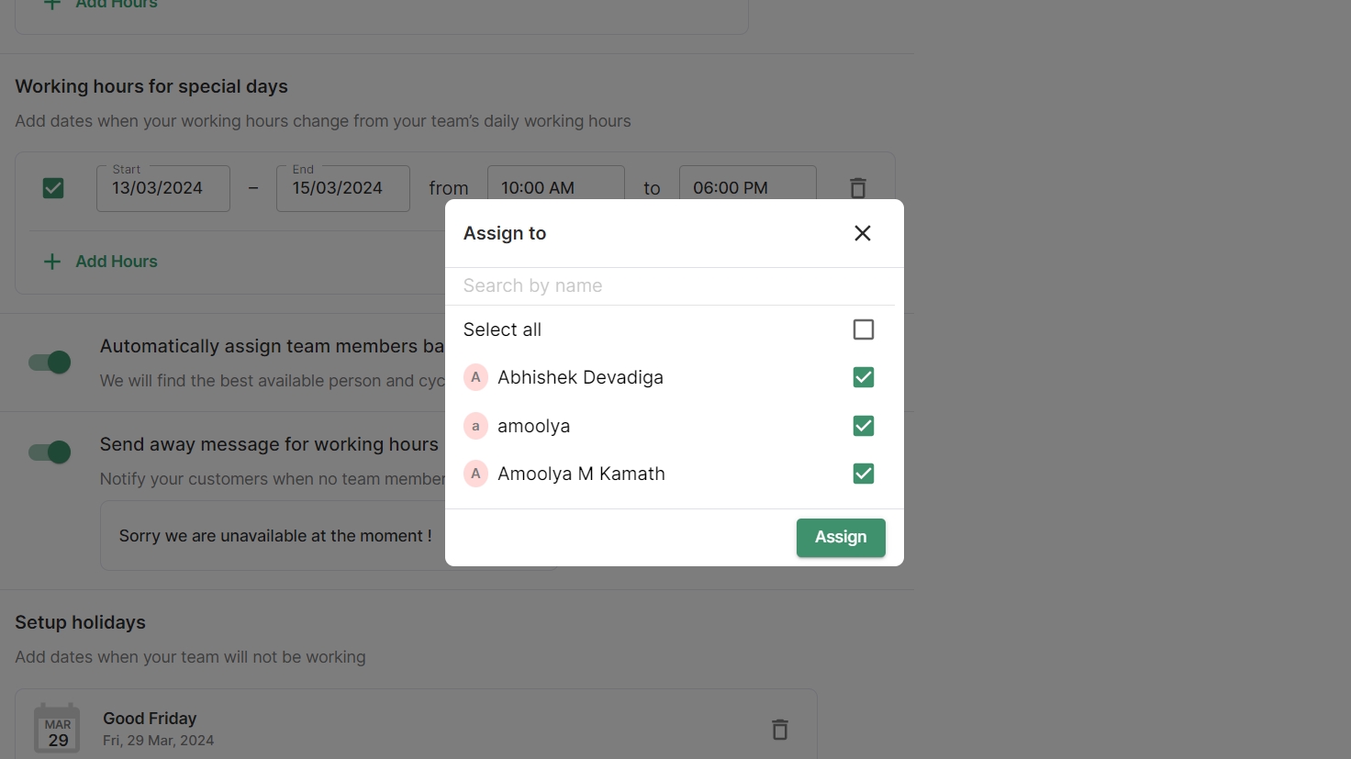The height and width of the screenshot is (759, 1351).
Task: Uncheck the lowercase amoolya checkbox
Action: coord(863,426)
